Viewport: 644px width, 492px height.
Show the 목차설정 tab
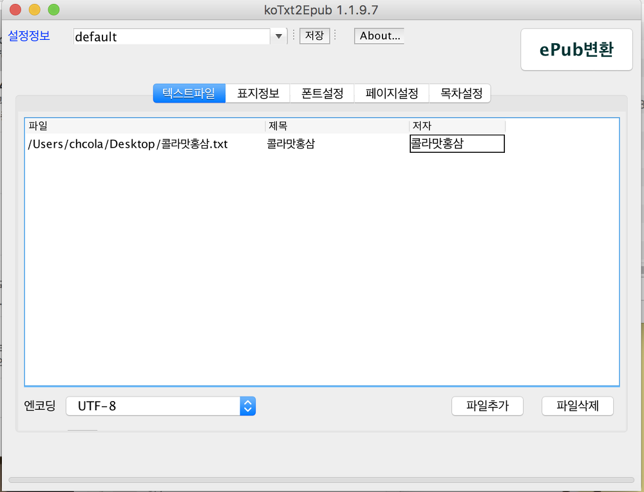point(460,93)
